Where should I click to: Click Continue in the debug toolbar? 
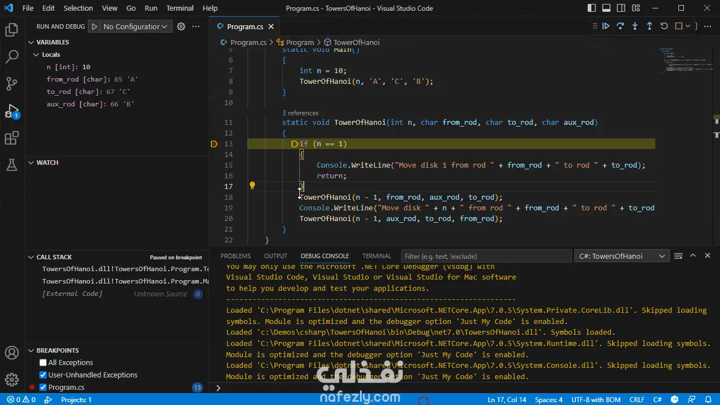point(606,26)
